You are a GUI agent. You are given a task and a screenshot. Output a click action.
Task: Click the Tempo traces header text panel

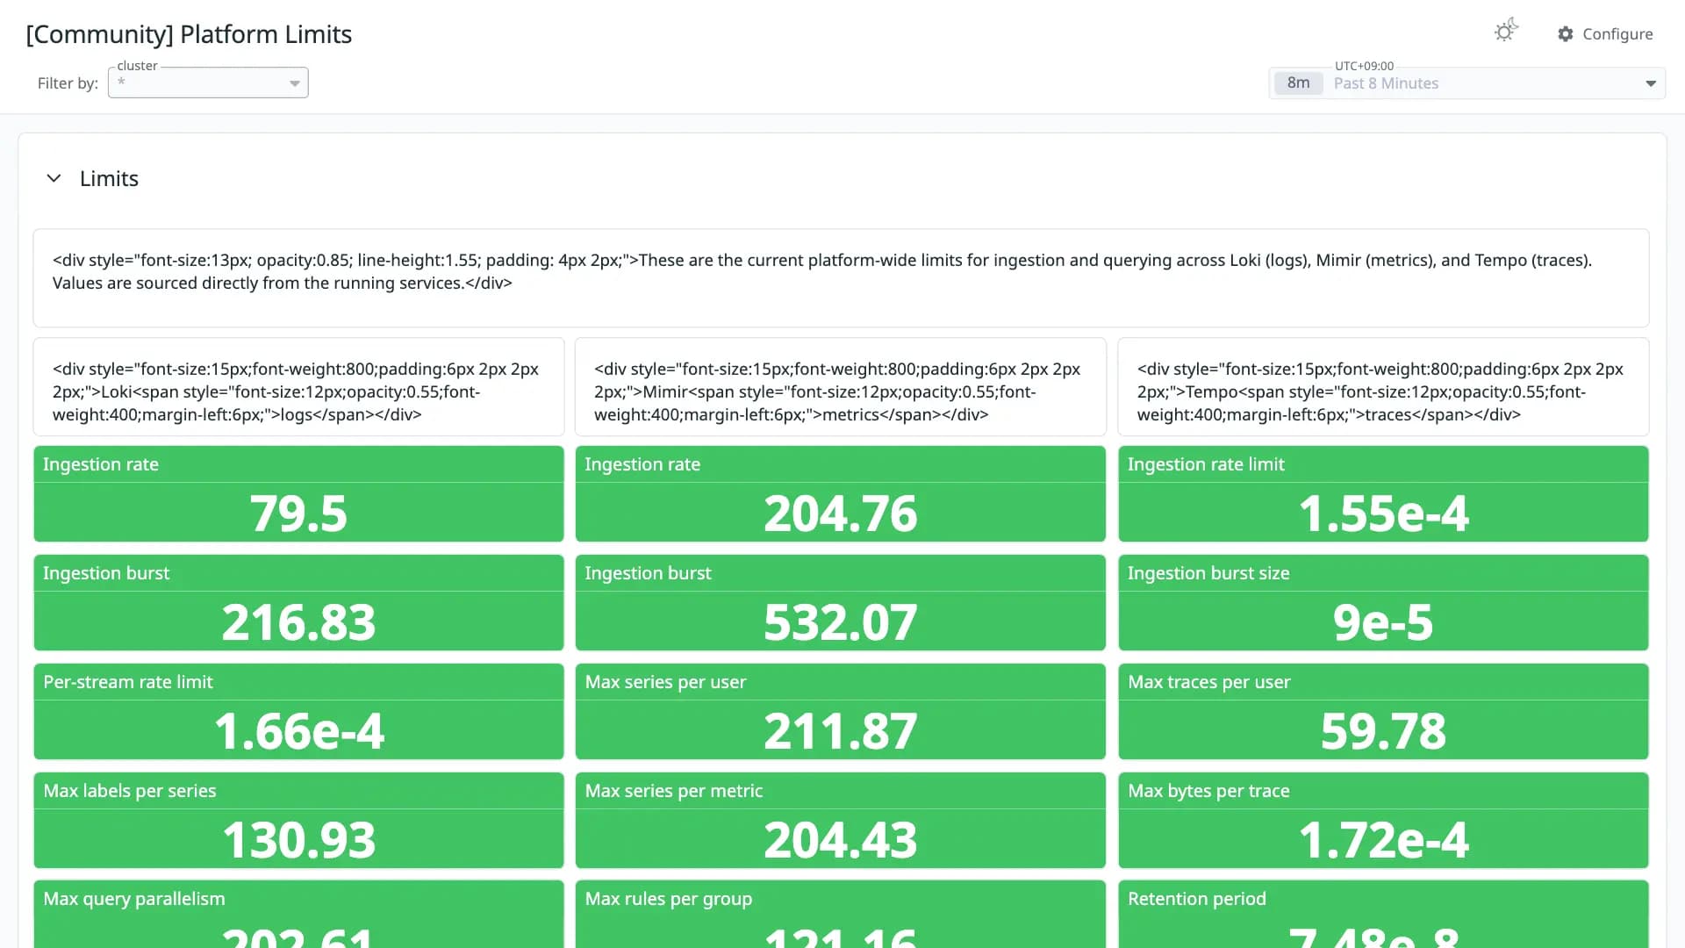tap(1383, 387)
